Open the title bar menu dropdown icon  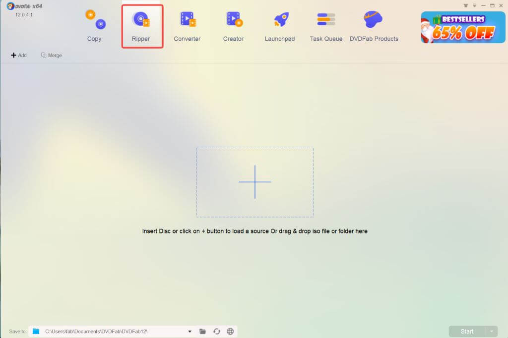[474, 5]
